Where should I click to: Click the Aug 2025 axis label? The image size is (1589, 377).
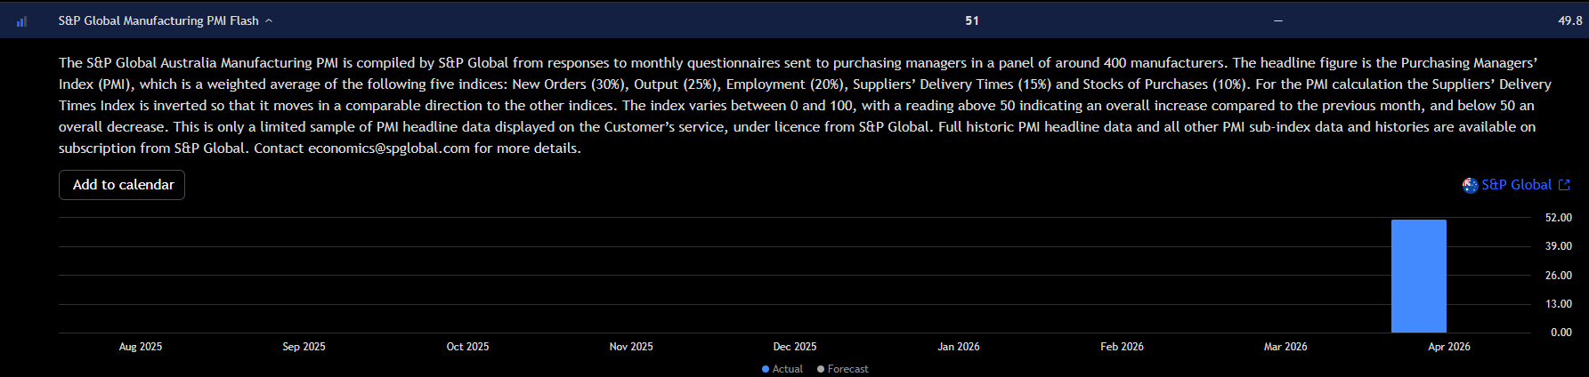click(141, 347)
